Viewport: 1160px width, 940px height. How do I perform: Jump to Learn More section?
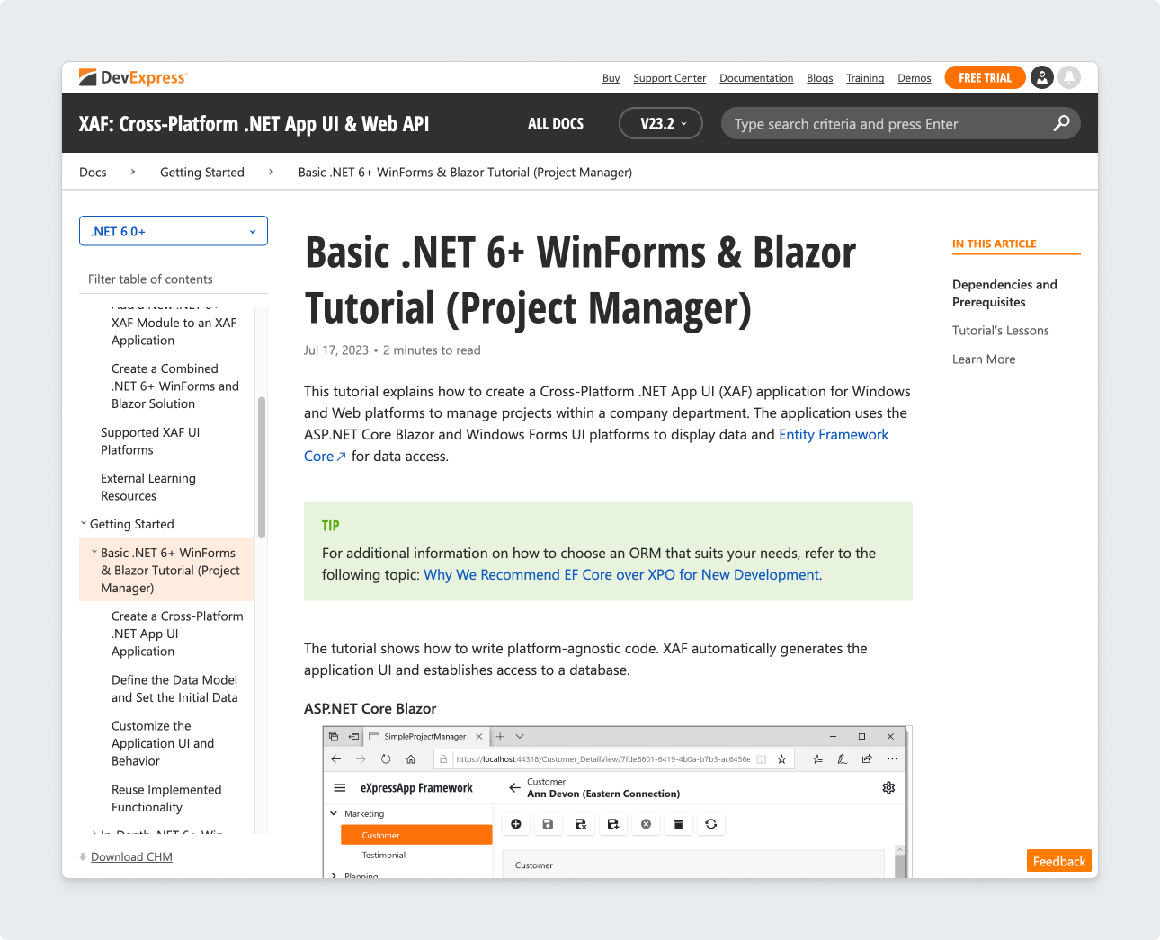point(984,359)
